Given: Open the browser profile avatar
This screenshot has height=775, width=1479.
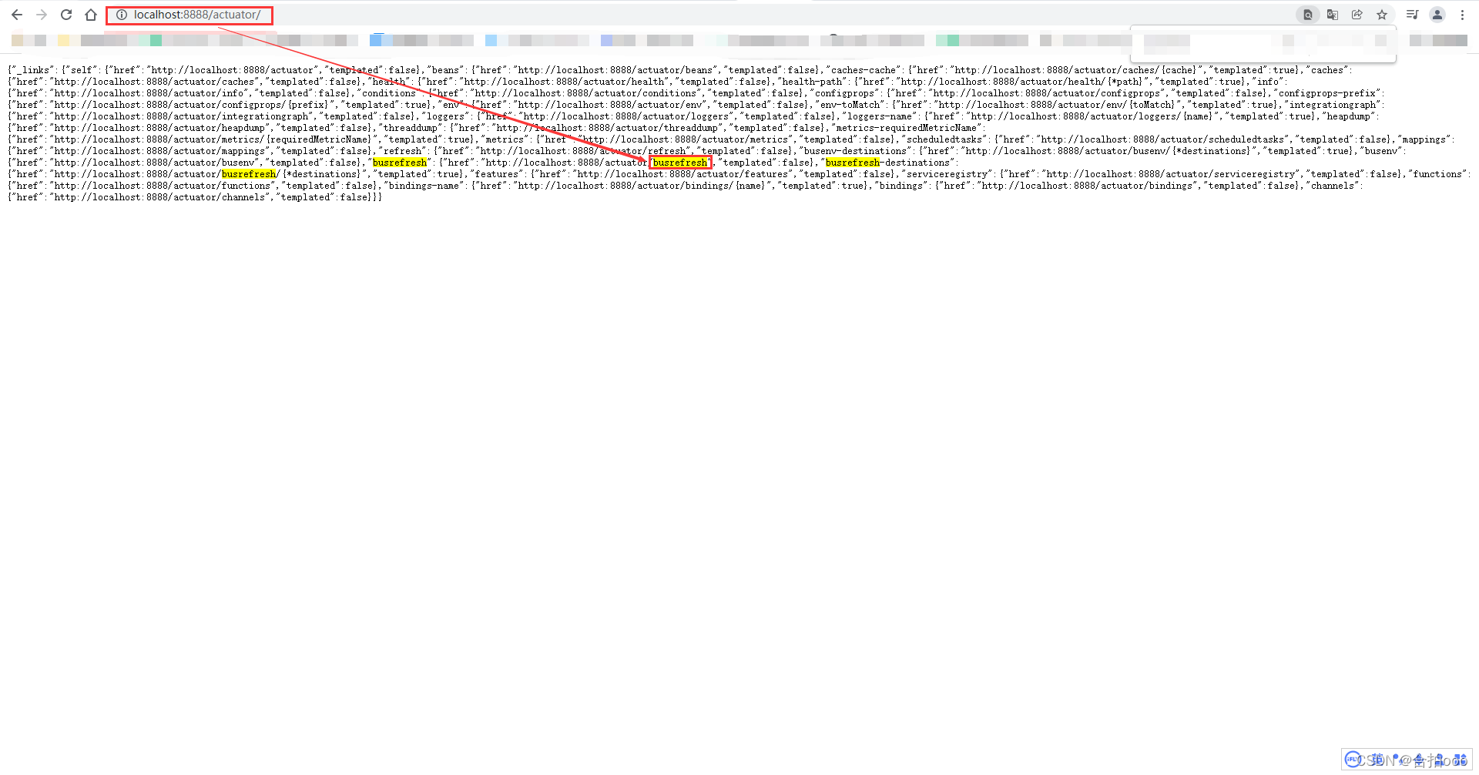Looking at the screenshot, I should pyautogui.click(x=1437, y=15).
